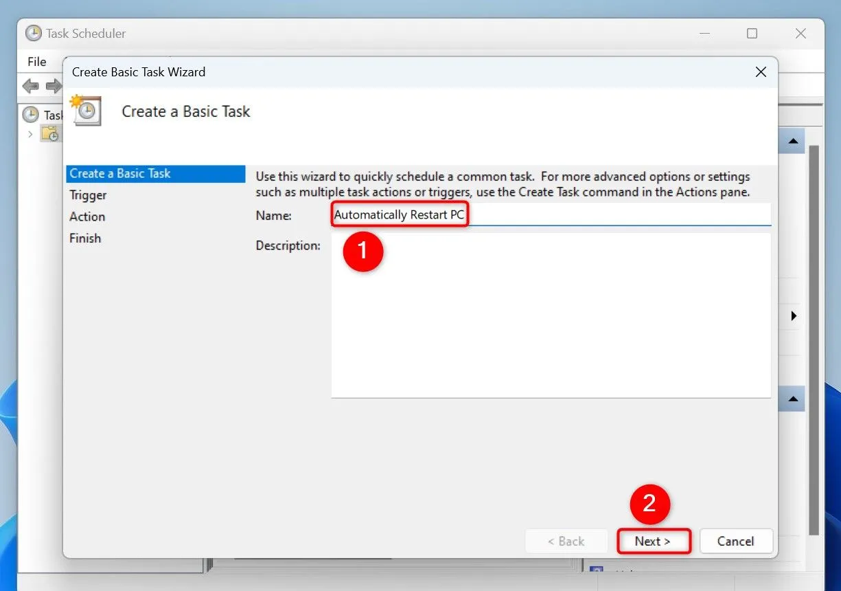
Task: Select the Finish step in the wizard sidebar
Action: (84, 238)
